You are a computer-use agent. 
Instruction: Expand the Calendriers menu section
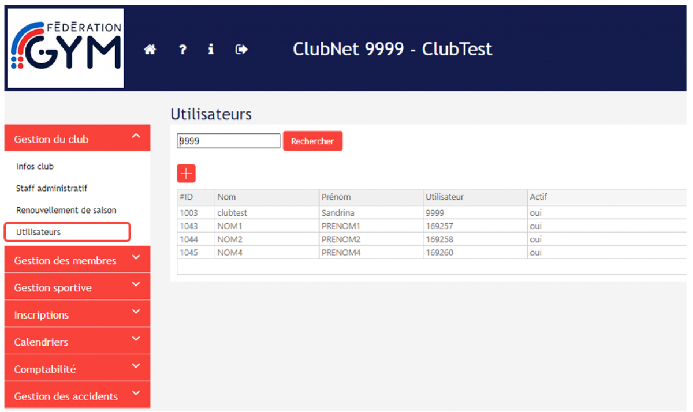[77, 342]
